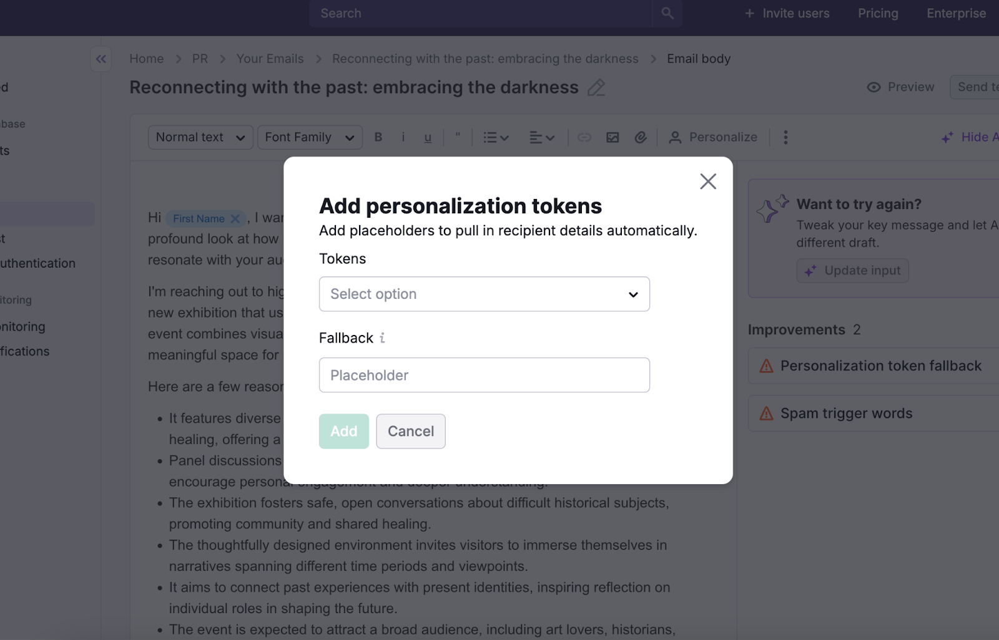Screen dimensions: 999x640
Task: Open the Normal text style dropdown
Action: pyautogui.click(x=200, y=137)
